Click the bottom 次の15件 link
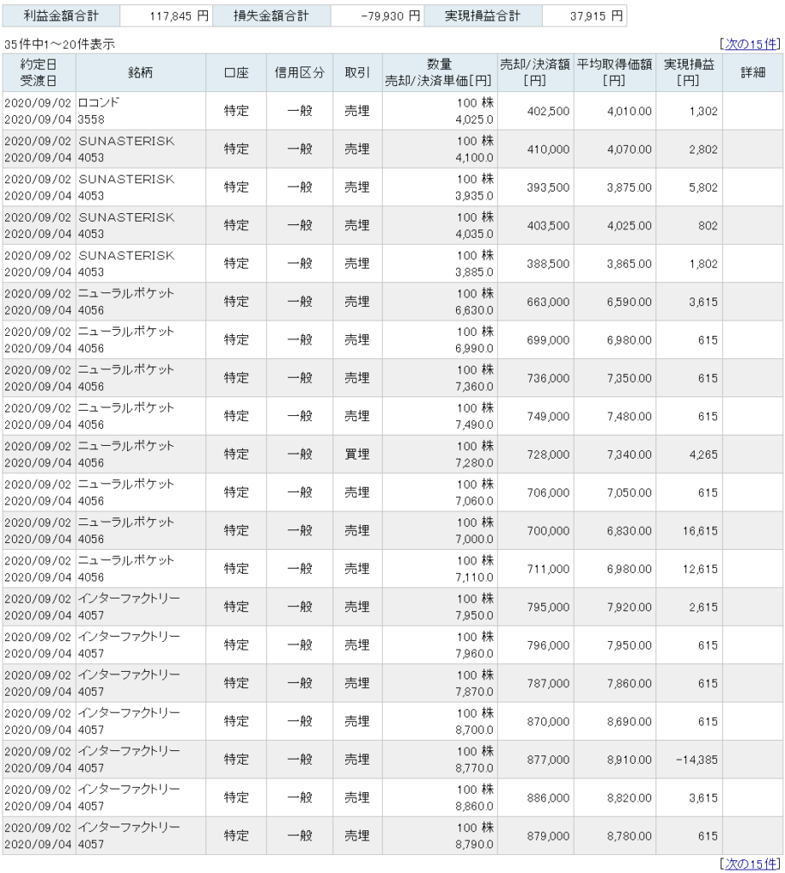Viewport: 785px width, 873px height. click(750, 864)
